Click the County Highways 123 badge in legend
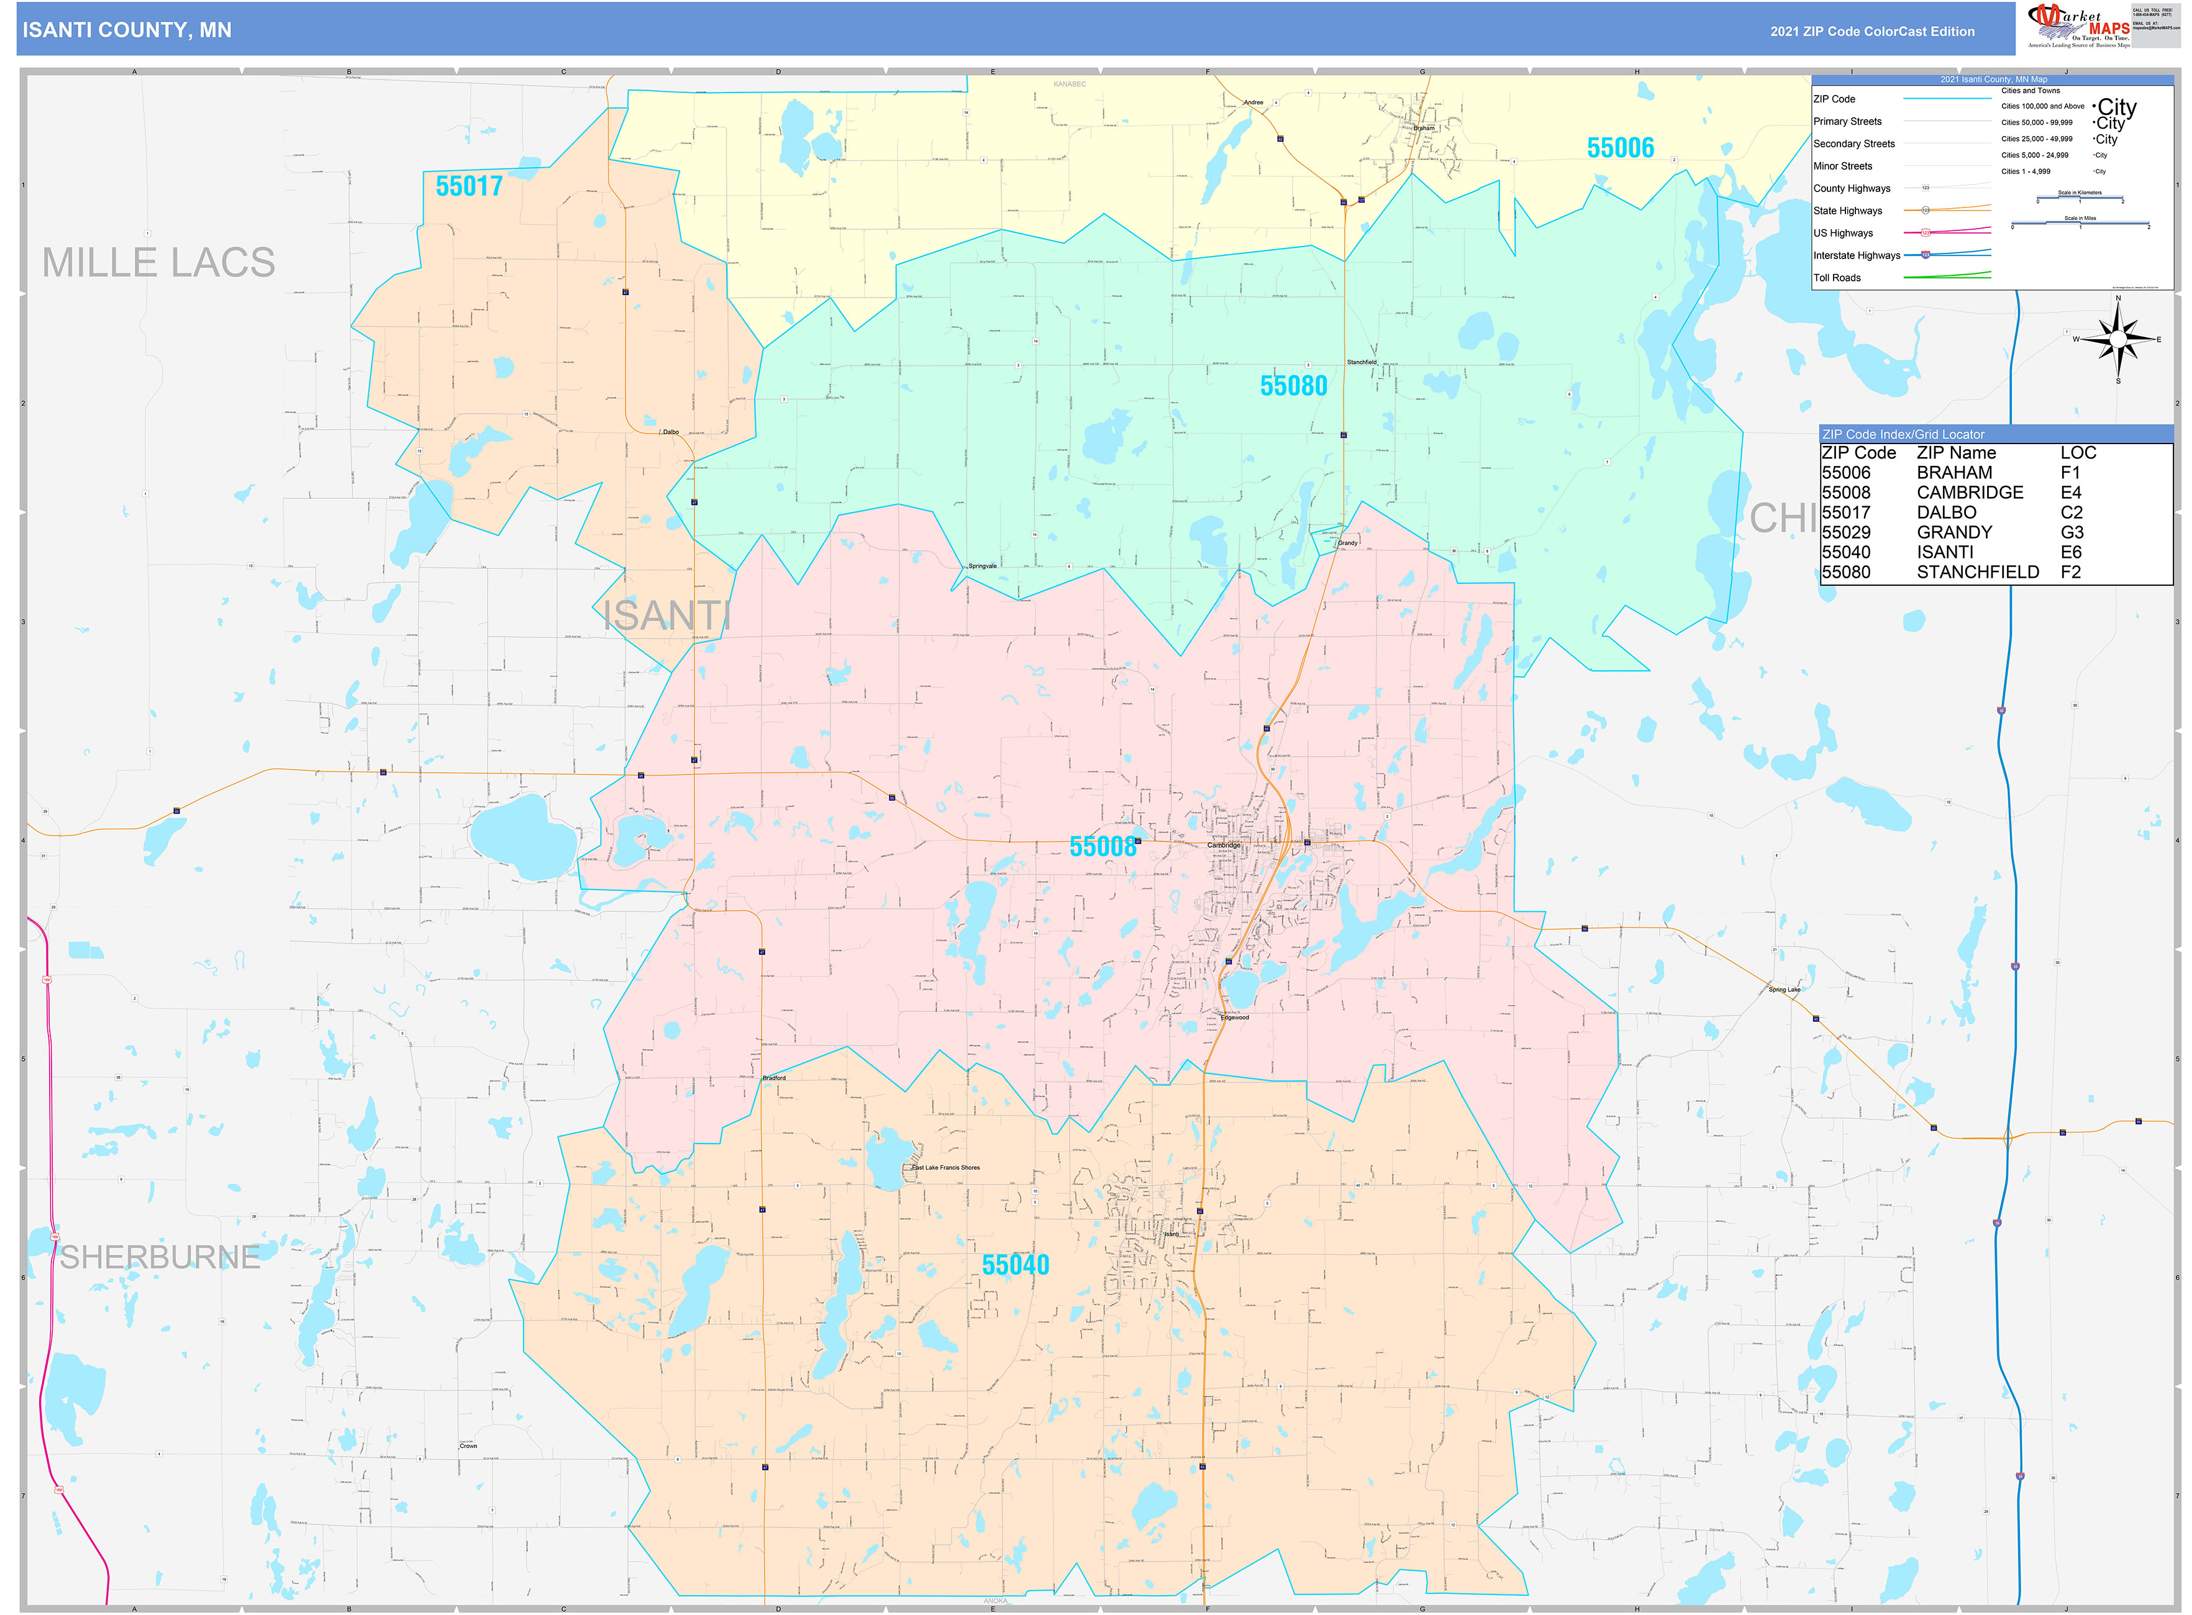Viewport: 2192px width, 1615px height. point(1925,188)
